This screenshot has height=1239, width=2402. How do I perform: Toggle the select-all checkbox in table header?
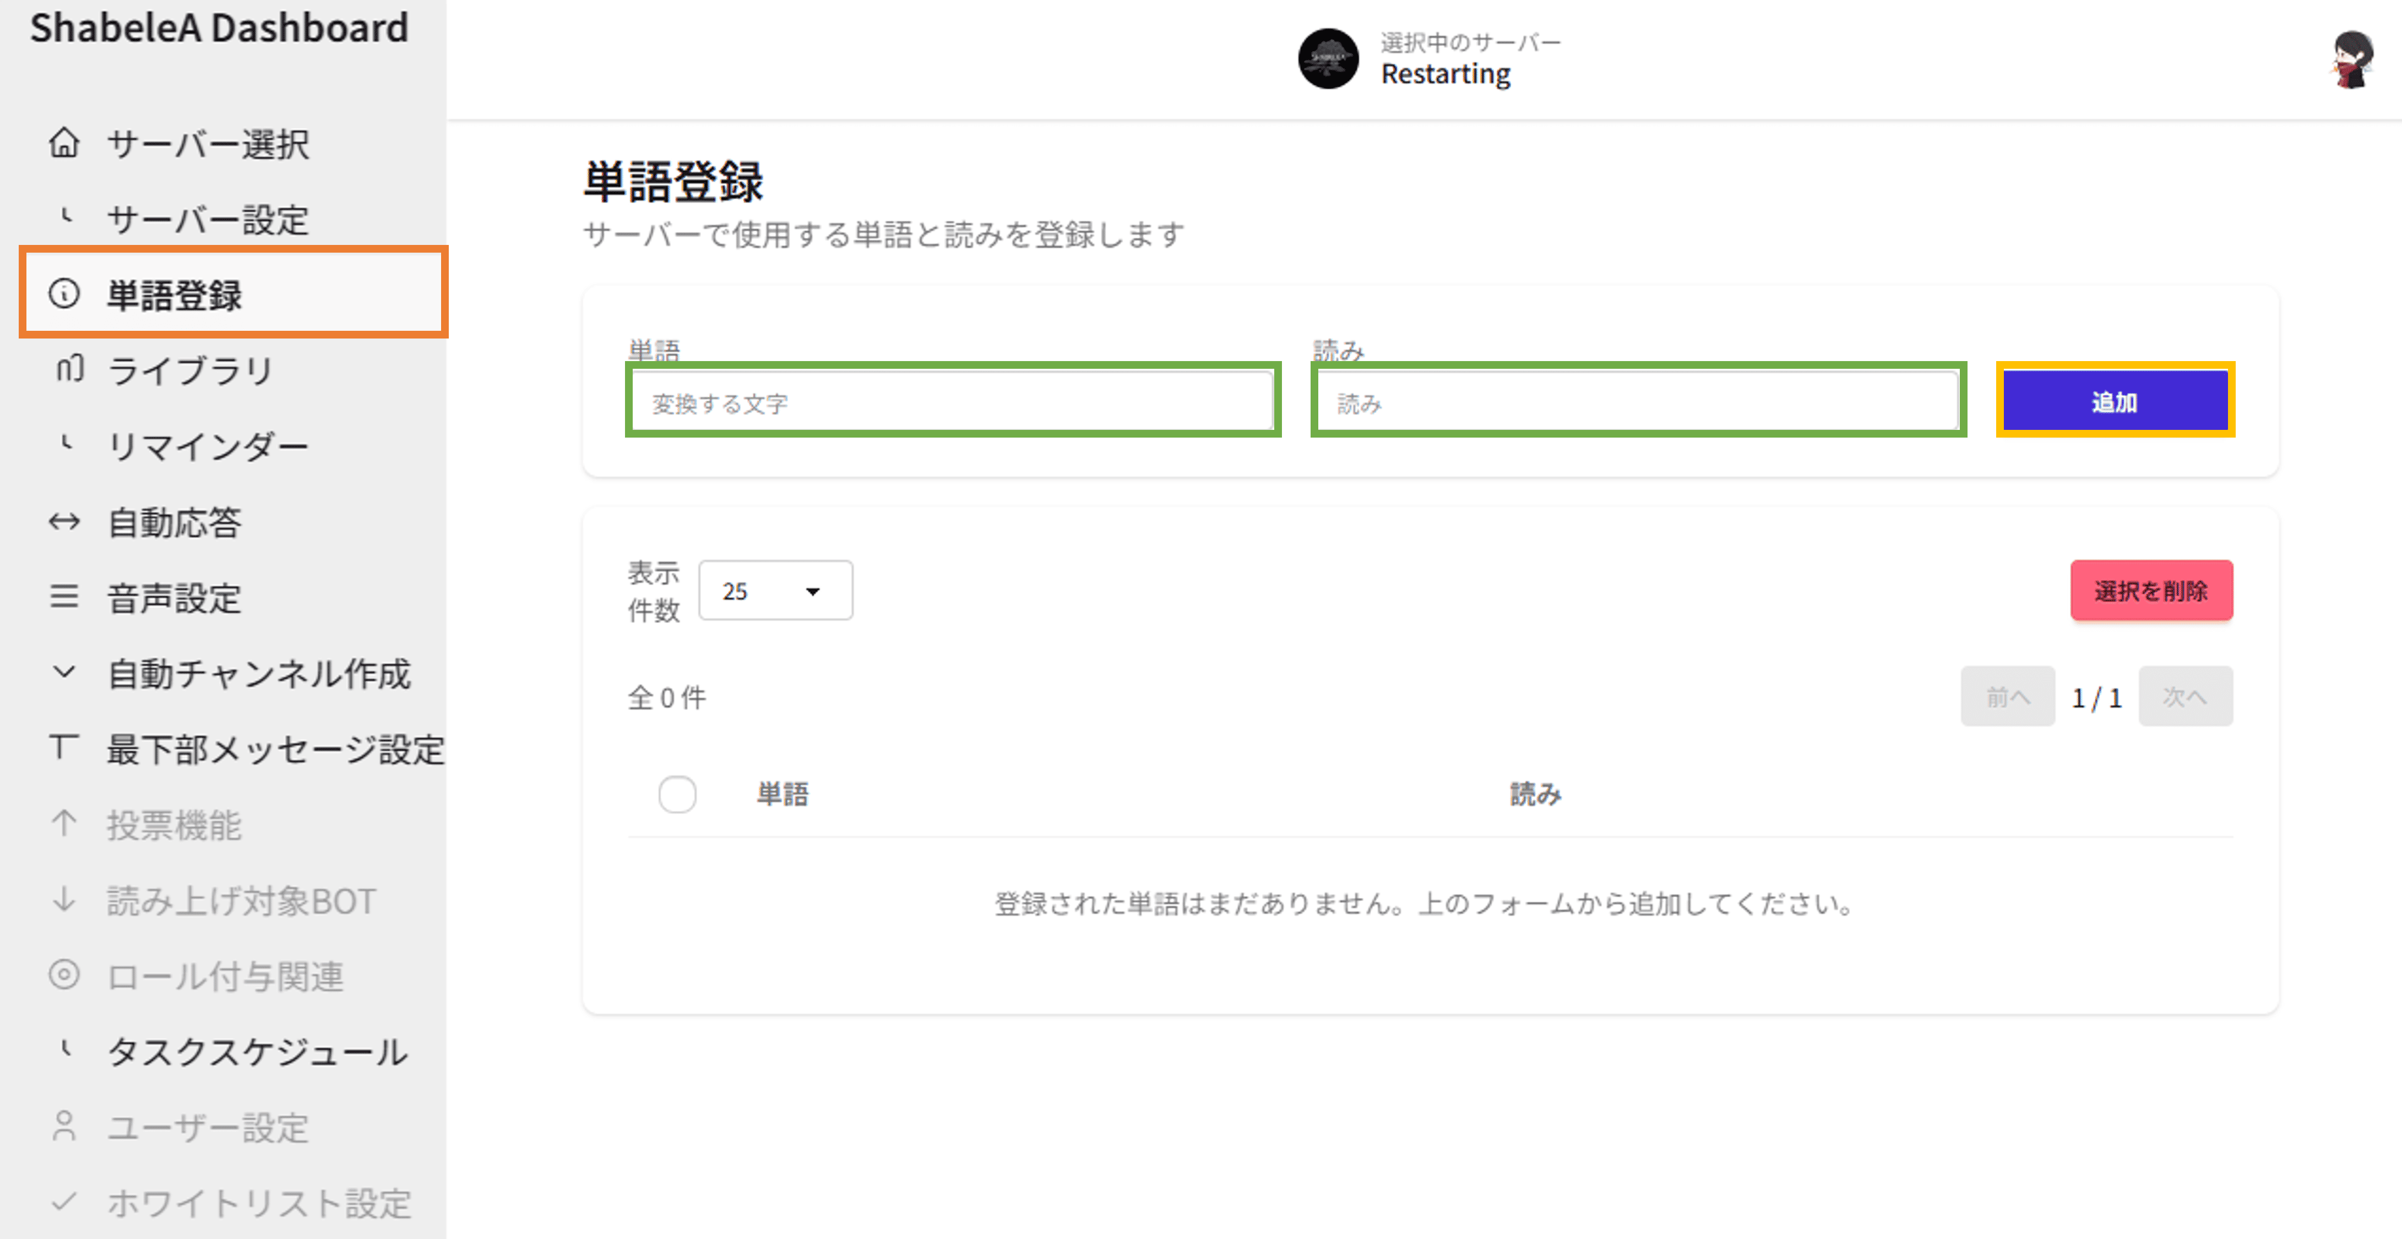(x=677, y=794)
